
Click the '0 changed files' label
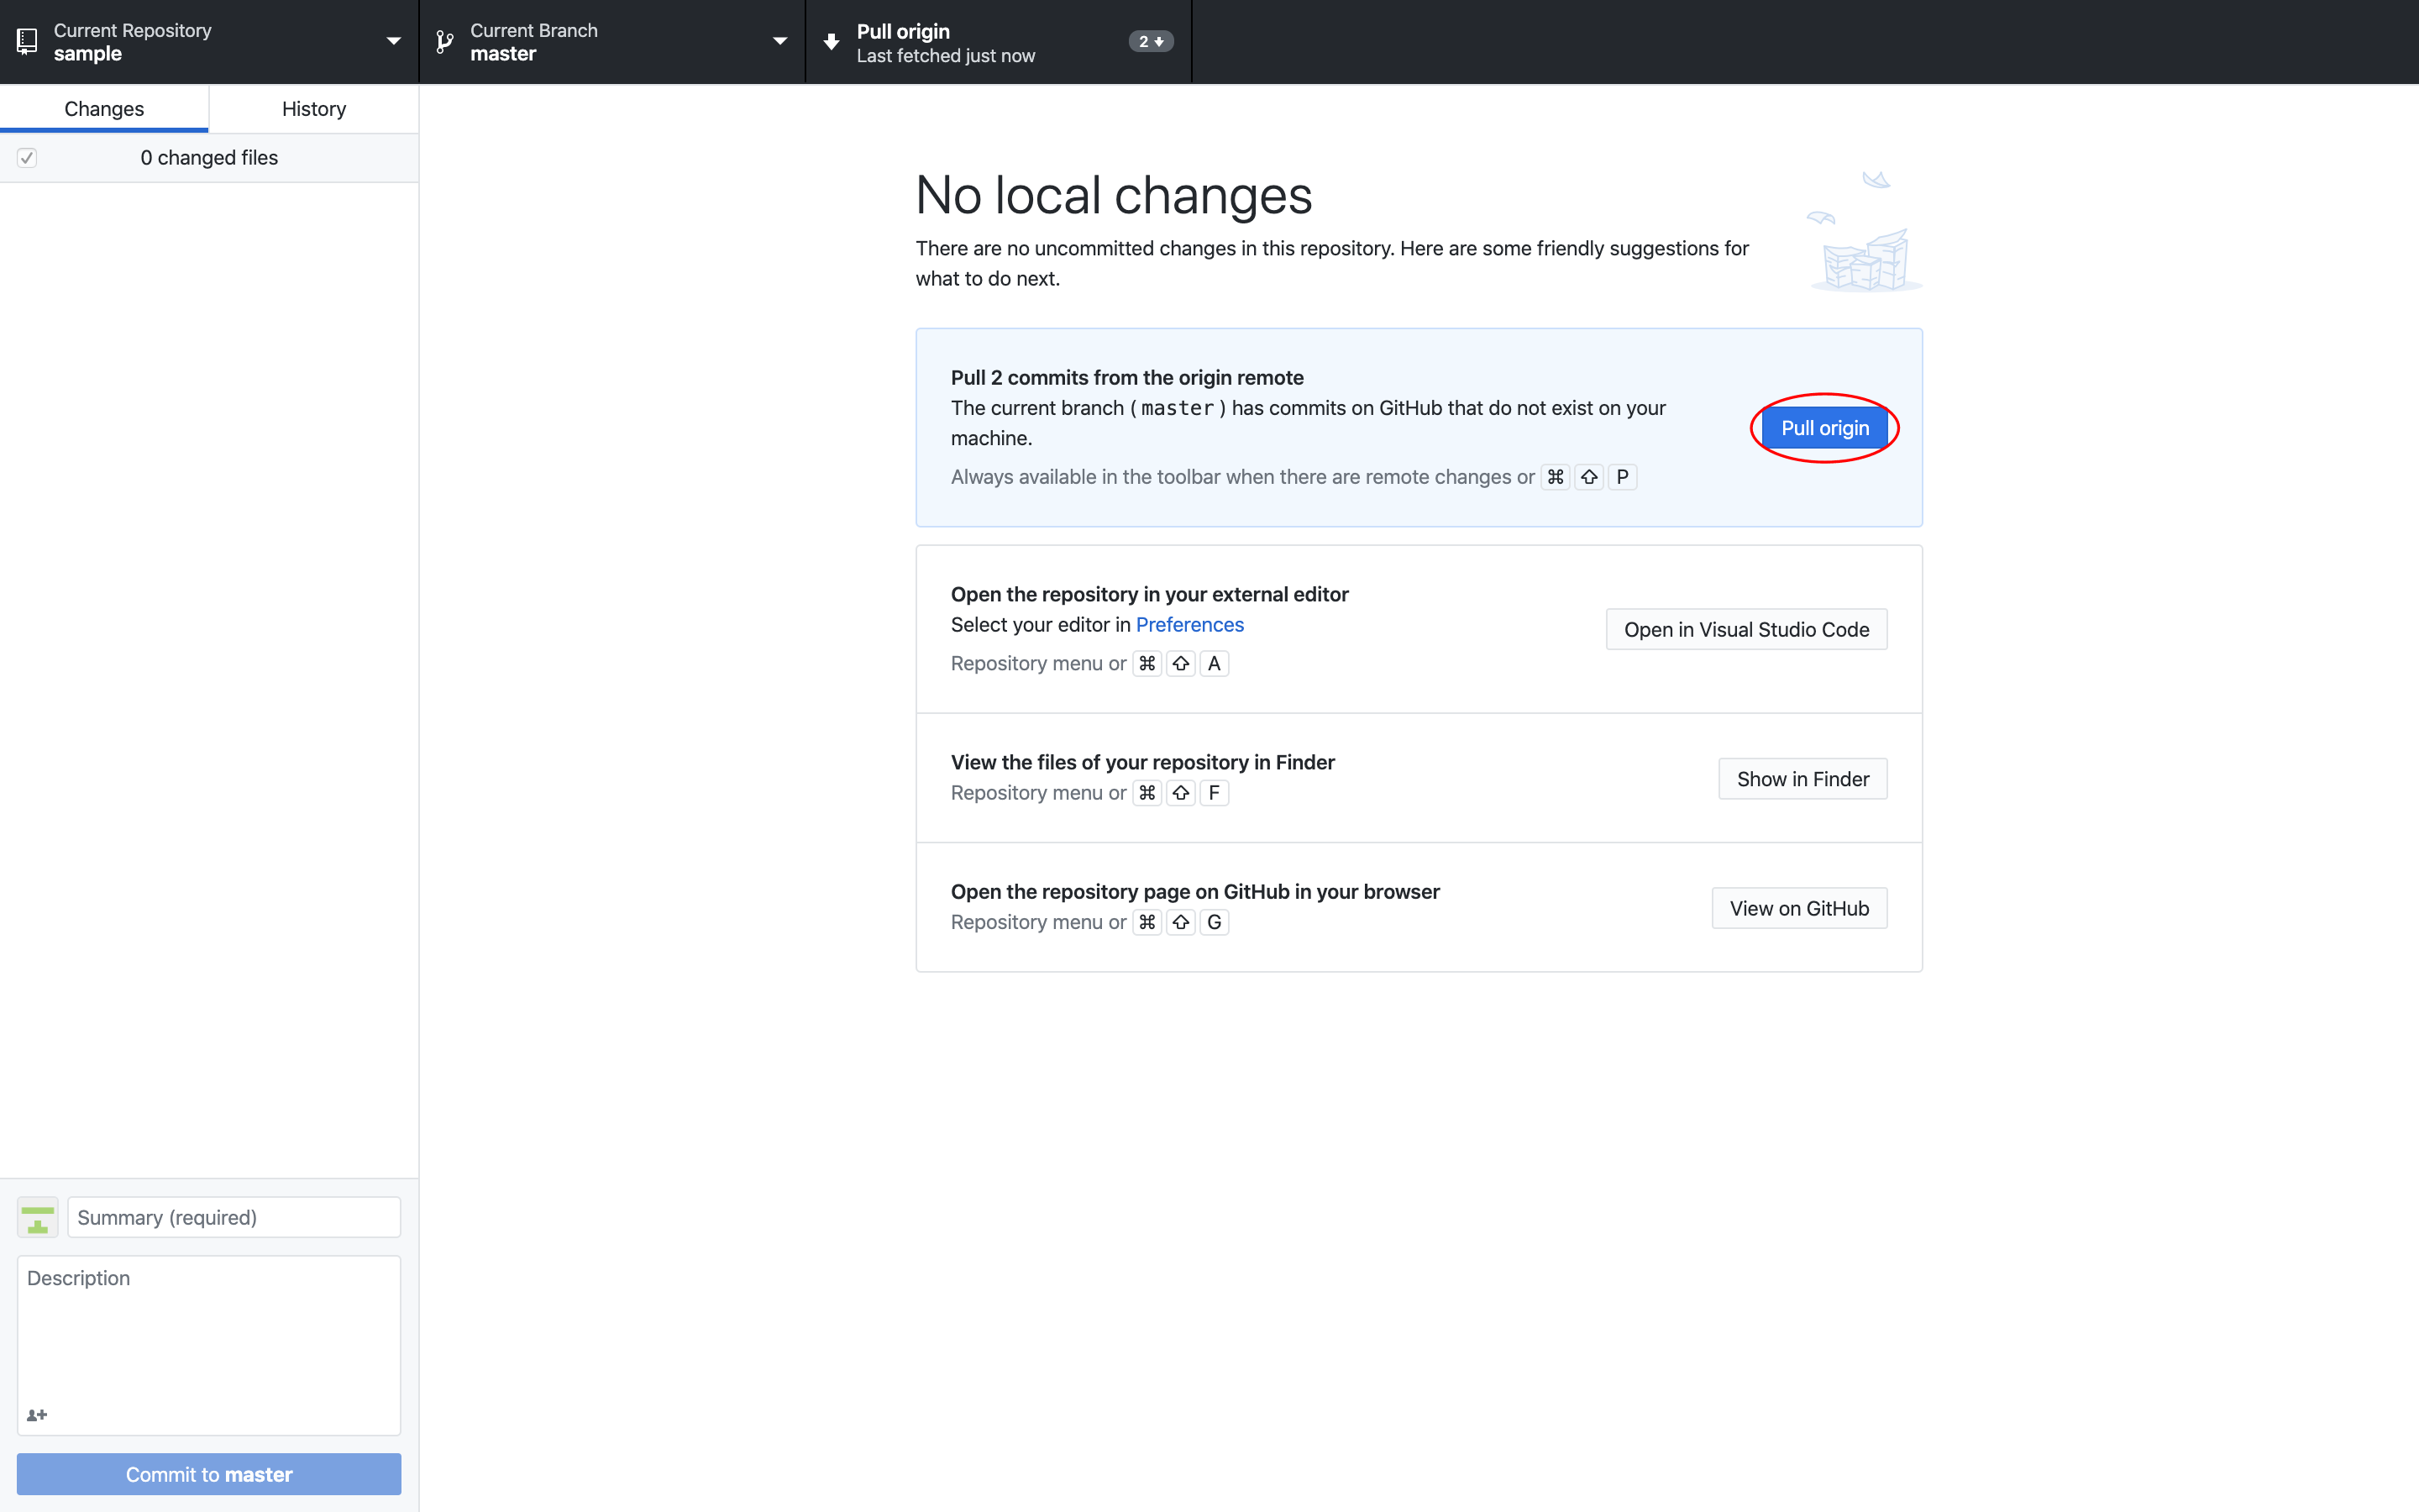coord(209,158)
